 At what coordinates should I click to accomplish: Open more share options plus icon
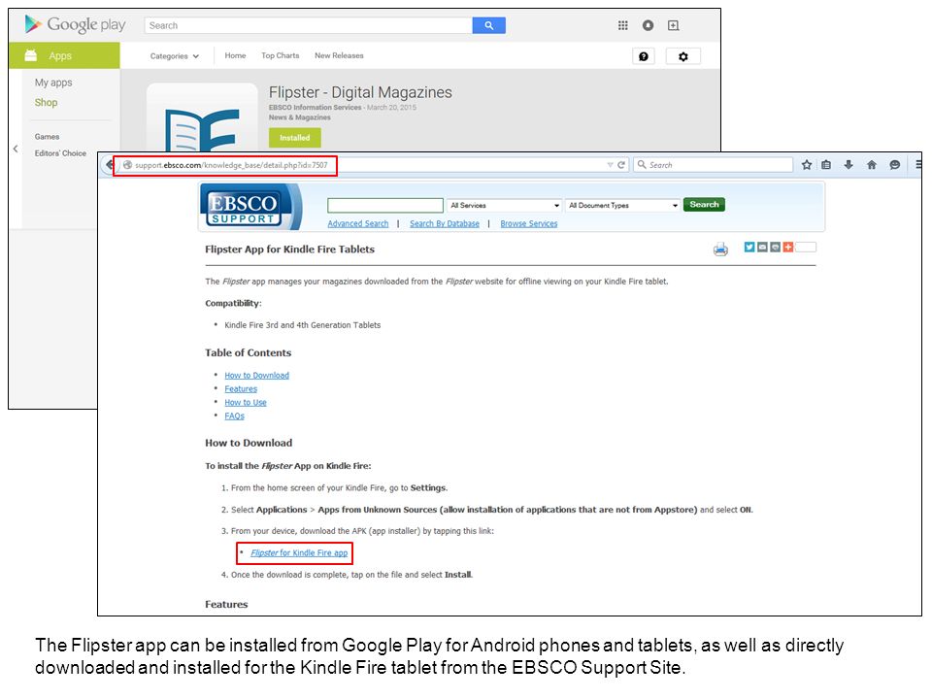click(x=788, y=247)
